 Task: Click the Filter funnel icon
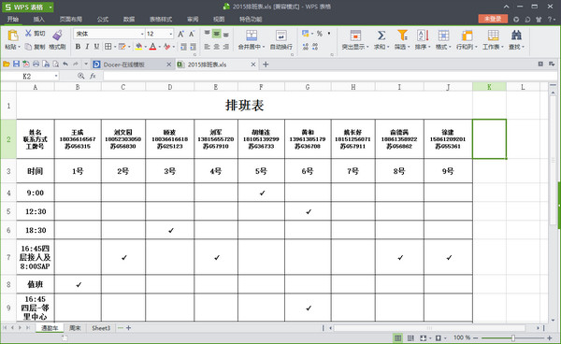point(402,35)
